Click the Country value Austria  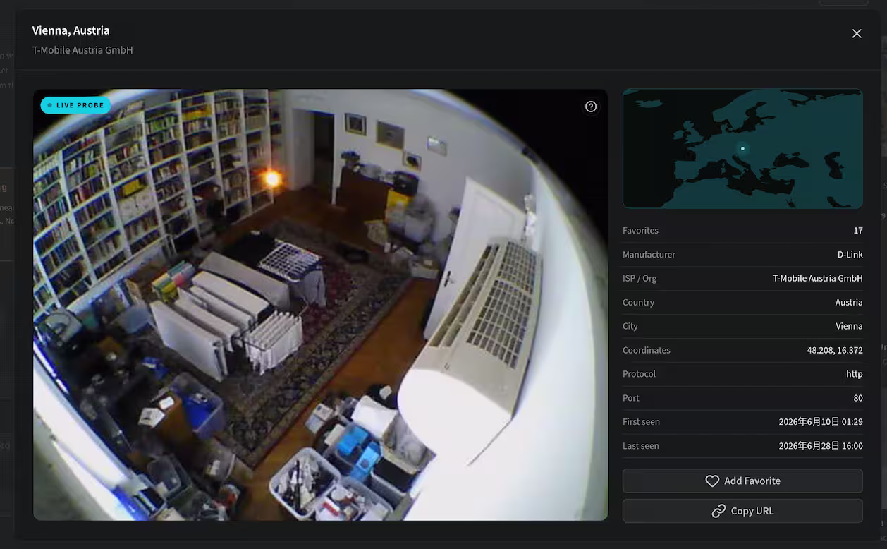(x=849, y=302)
